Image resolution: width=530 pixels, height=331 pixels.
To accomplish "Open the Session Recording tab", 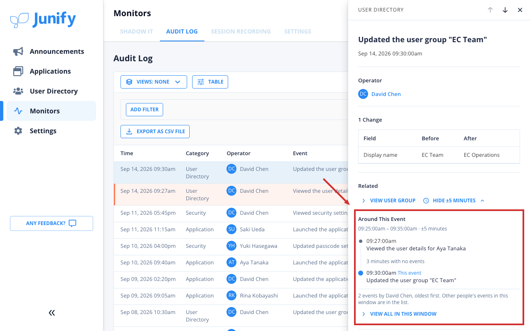I will [x=241, y=31].
